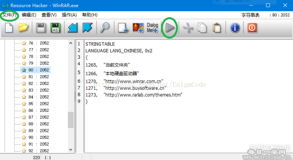Click the tree scrollbar up arrow
The image size is (293, 160).
70,43
